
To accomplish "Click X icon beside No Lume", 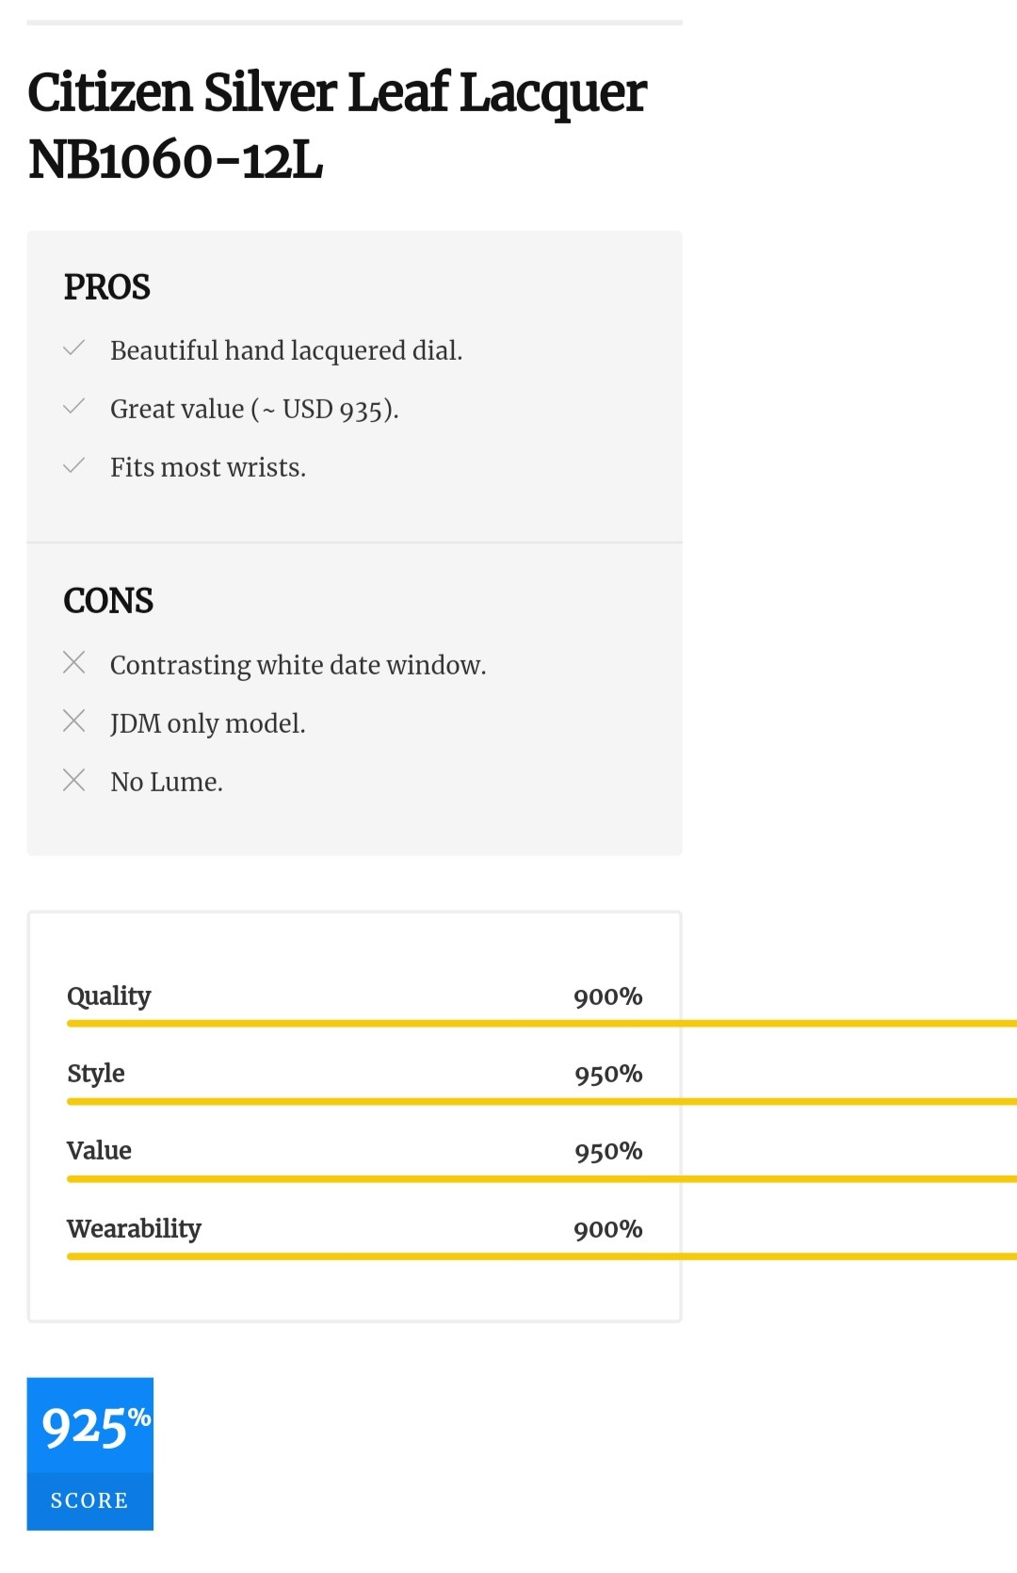I will pos(74,780).
